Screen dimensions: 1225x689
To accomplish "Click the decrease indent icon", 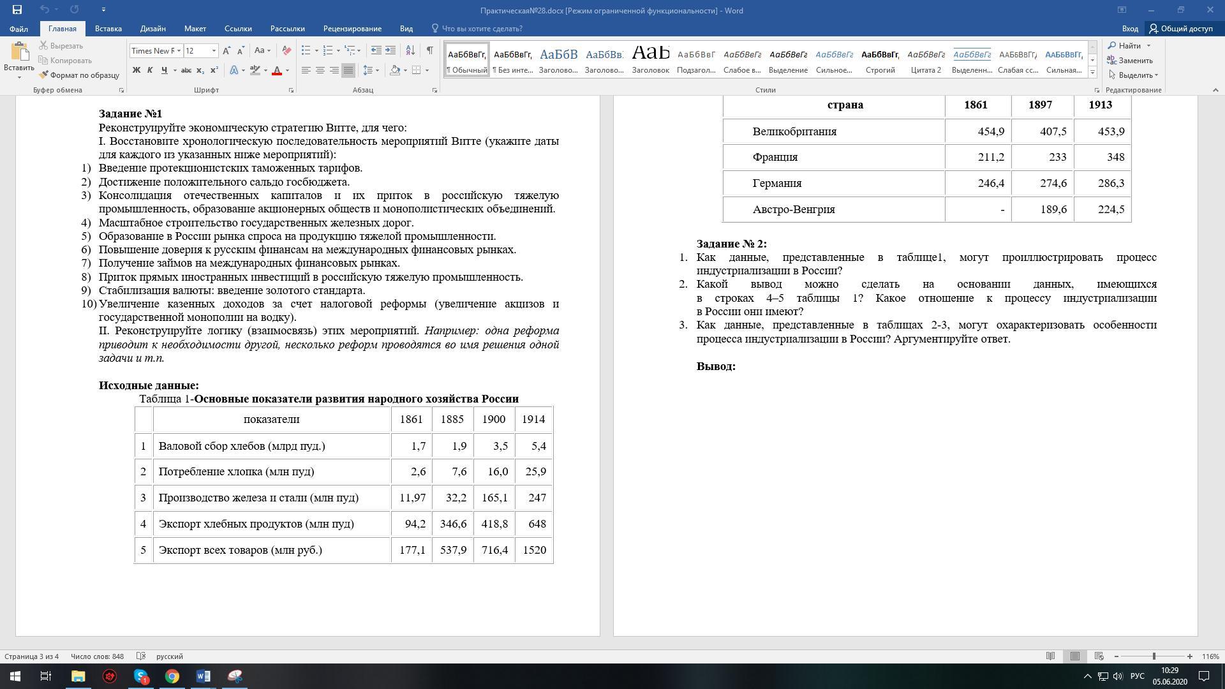I will pos(376,50).
